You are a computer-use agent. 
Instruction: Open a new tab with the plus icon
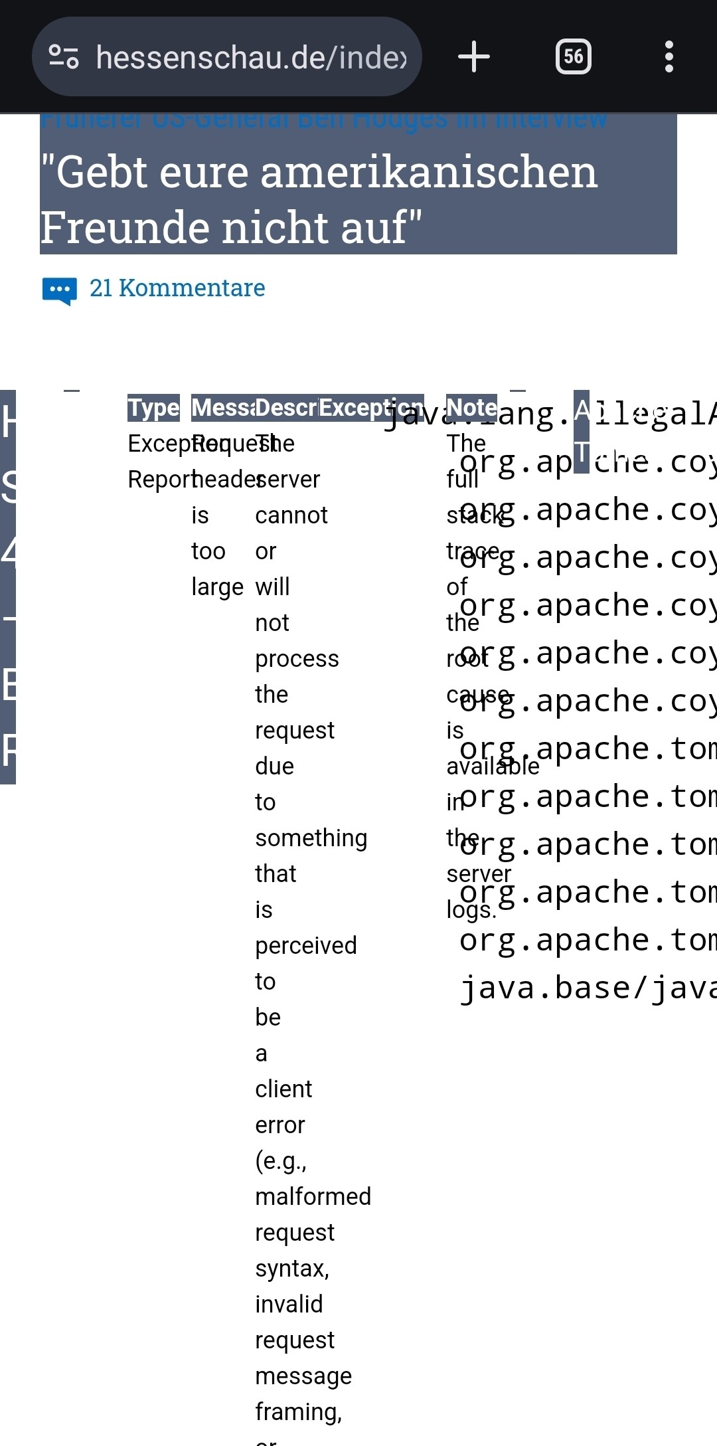(474, 57)
